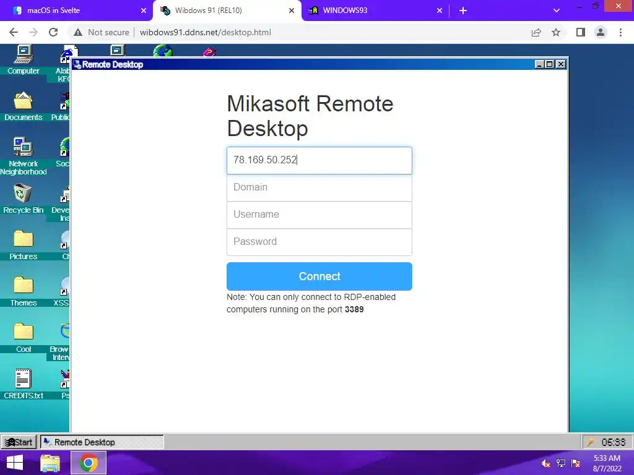The width and height of the screenshot is (634, 475).
Task: Focus the Domain input field
Action: [x=319, y=187]
